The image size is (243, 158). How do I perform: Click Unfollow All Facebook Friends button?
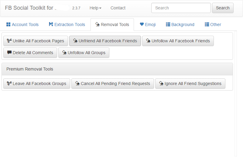178,41
